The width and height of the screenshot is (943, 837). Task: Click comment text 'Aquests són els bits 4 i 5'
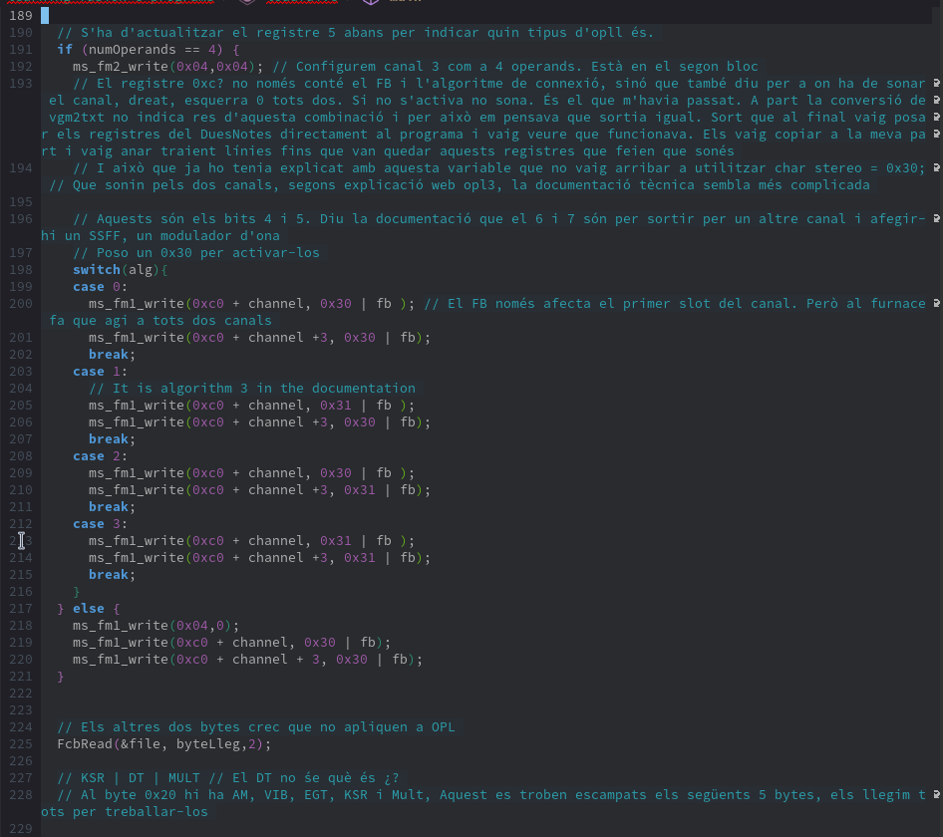click(203, 219)
